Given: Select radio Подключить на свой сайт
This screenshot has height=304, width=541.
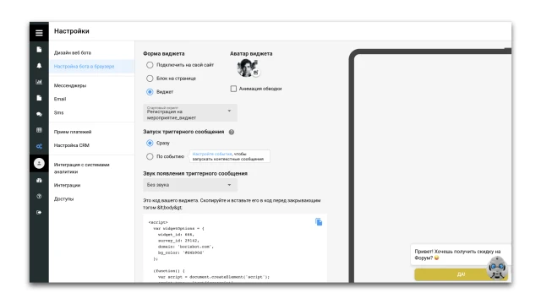Looking at the screenshot, I should point(150,65).
